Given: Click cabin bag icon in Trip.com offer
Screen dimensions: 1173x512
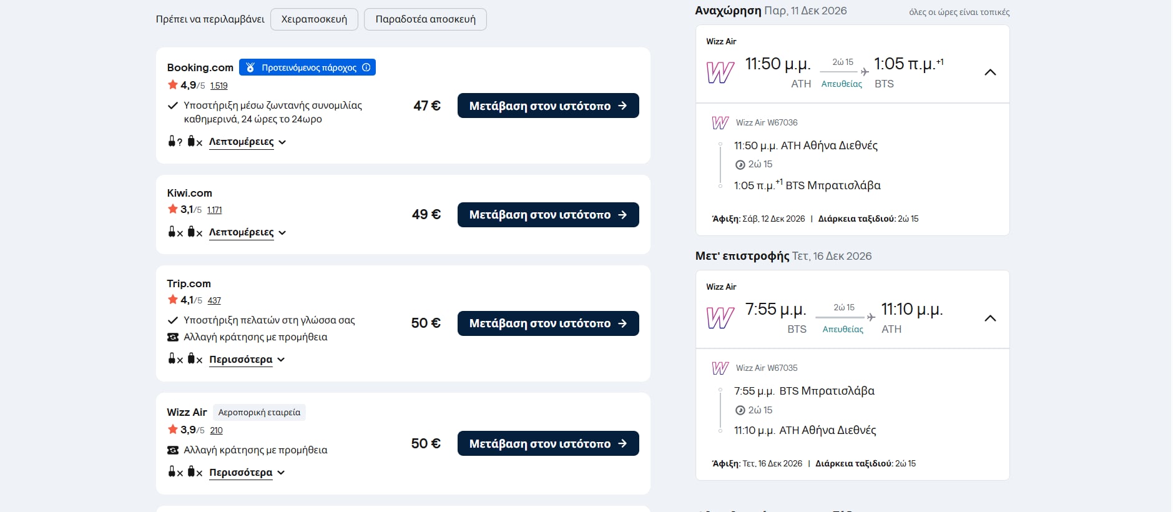Looking at the screenshot, I should pyautogui.click(x=172, y=358).
